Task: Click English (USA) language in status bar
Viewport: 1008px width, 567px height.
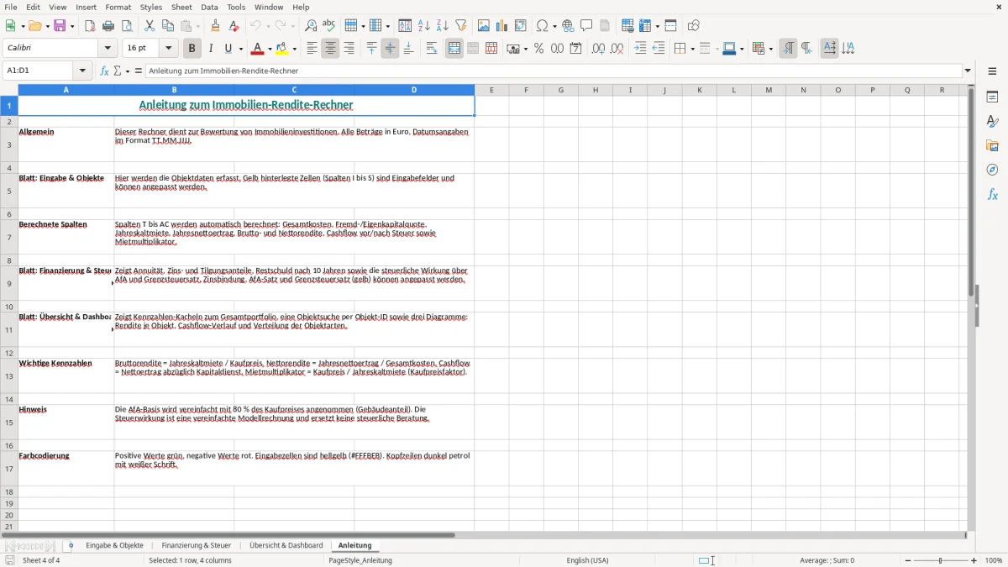Action: 588,560
